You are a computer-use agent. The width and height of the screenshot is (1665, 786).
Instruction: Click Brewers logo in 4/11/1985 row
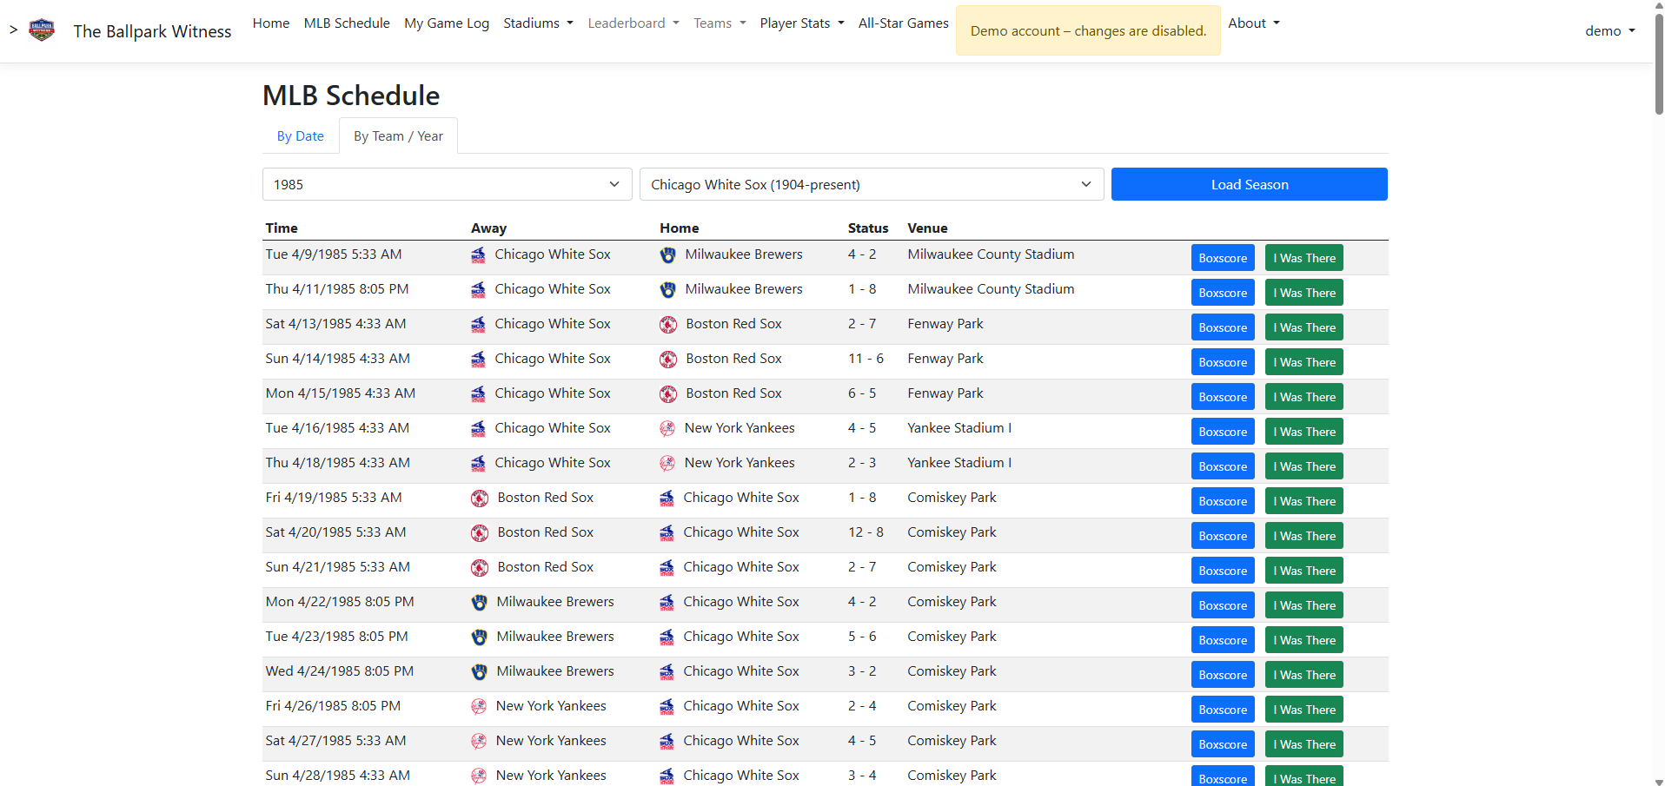(x=667, y=290)
